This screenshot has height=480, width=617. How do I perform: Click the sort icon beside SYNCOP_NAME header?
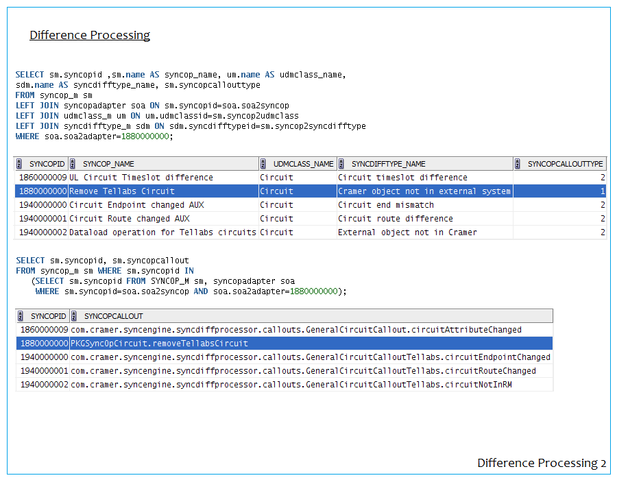pos(75,164)
